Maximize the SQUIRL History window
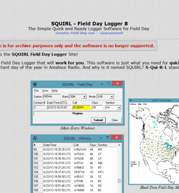This screenshot has width=179, height=193. coord(108,138)
